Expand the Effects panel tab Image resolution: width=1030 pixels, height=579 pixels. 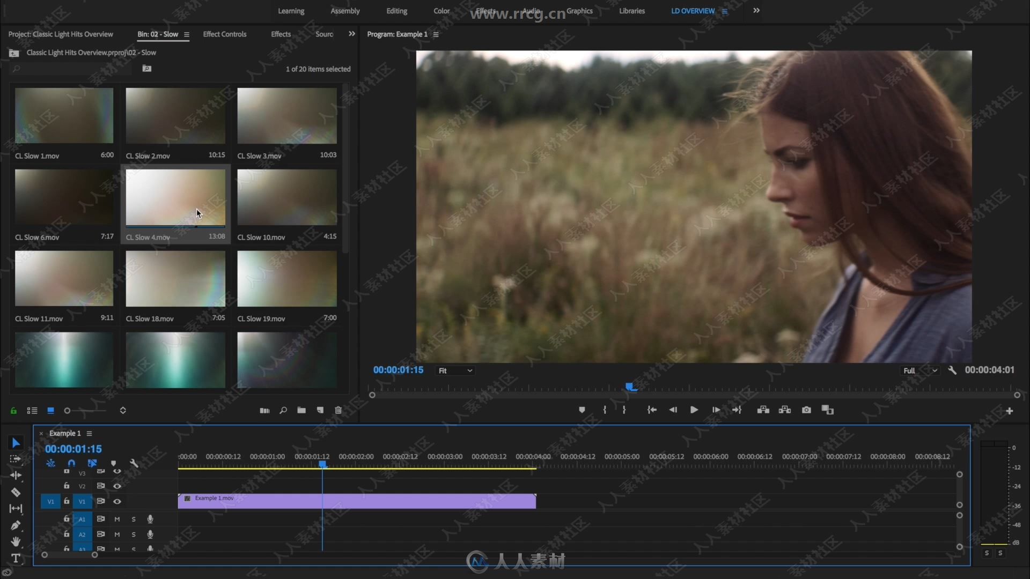281,33
